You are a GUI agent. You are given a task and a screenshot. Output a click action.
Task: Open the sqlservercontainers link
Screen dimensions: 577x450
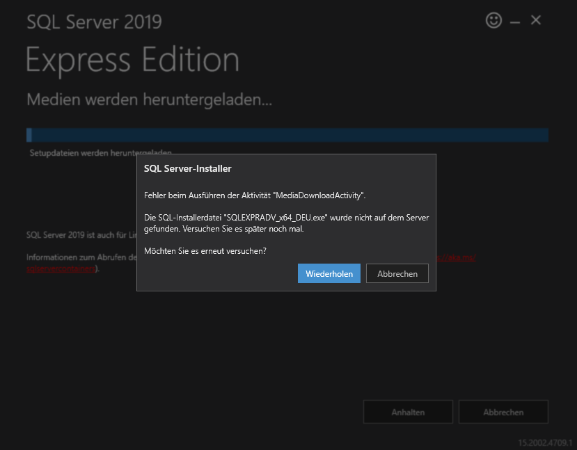pyautogui.click(x=61, y=268)
